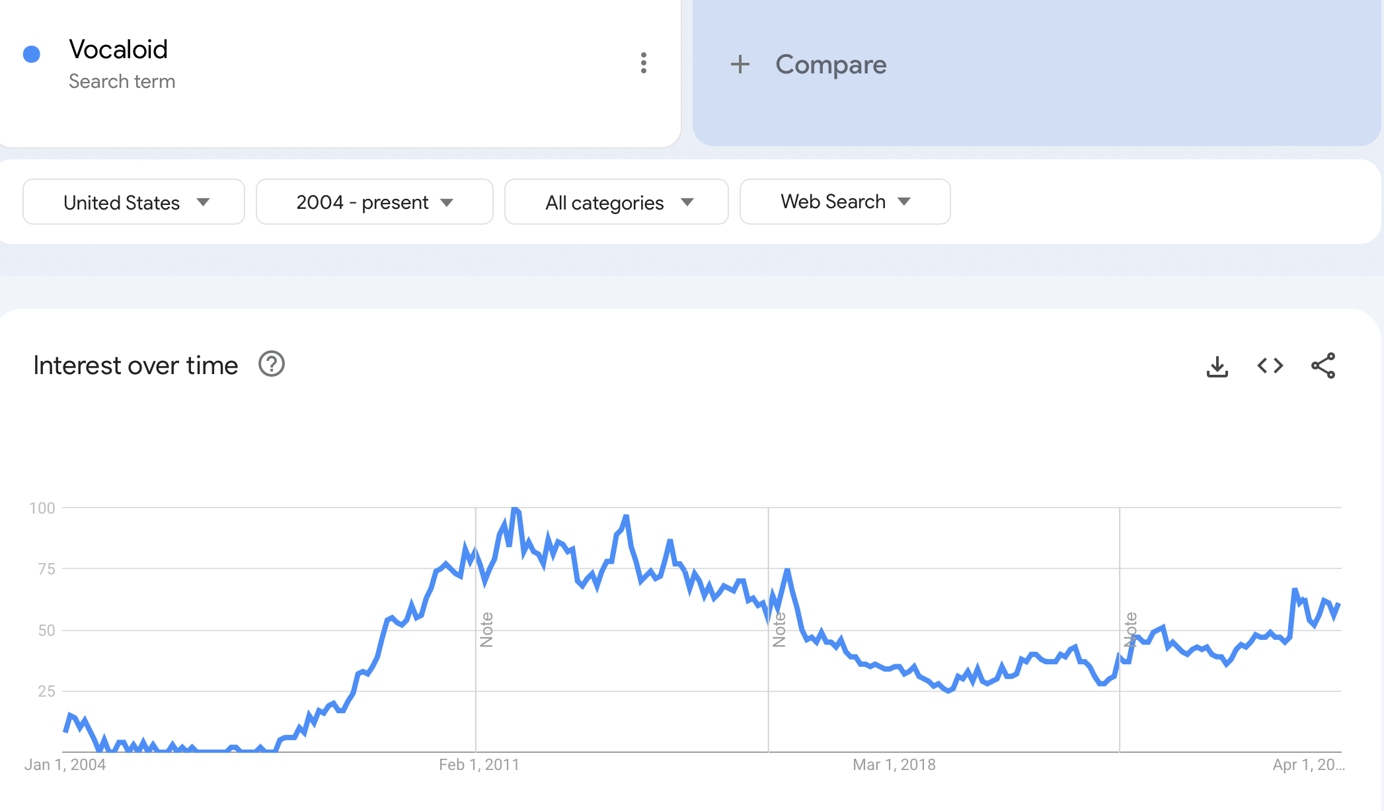This screenshot has width=1384, height=811.
Task: Open the Interest over time help icon
Action: pos(271,364)
